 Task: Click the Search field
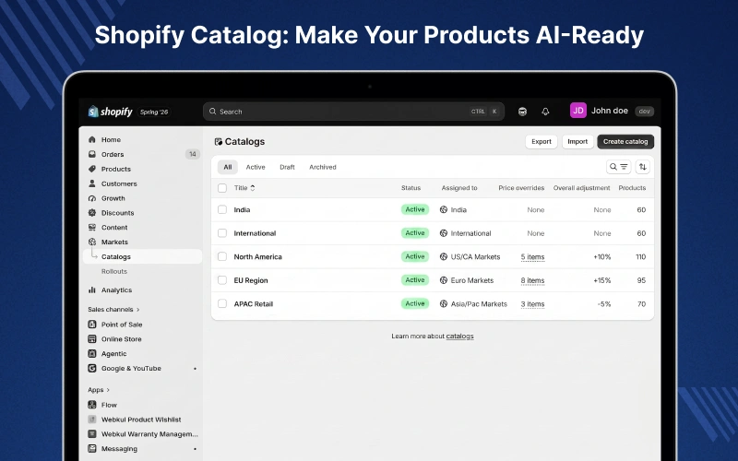point(353,112)
